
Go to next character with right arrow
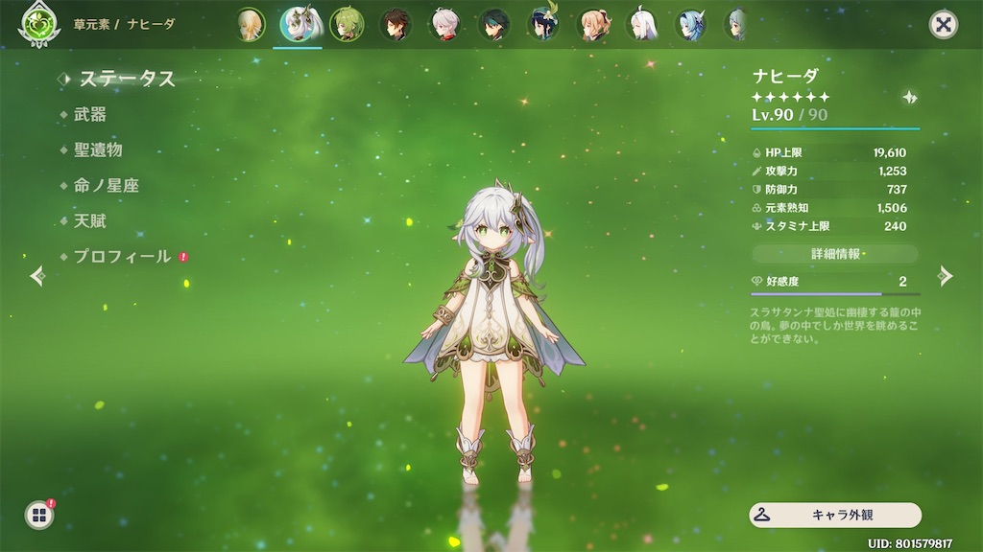click(x=945, y=276)
